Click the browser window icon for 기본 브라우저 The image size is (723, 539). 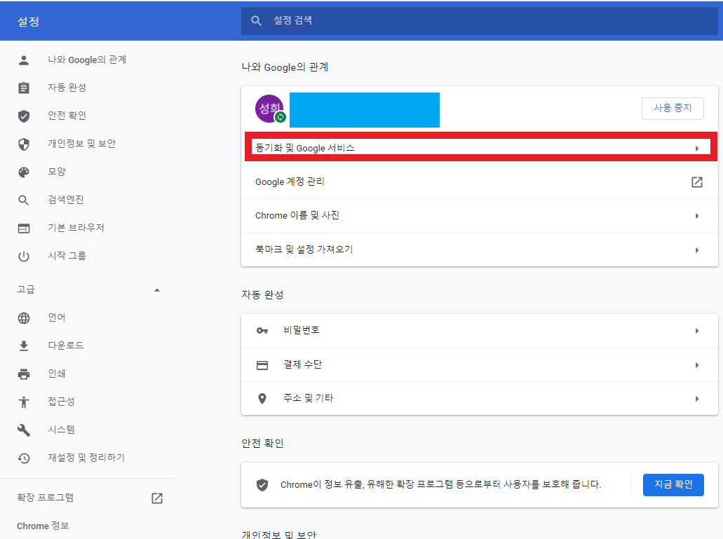pyautogui.click(x=24, y=228)
